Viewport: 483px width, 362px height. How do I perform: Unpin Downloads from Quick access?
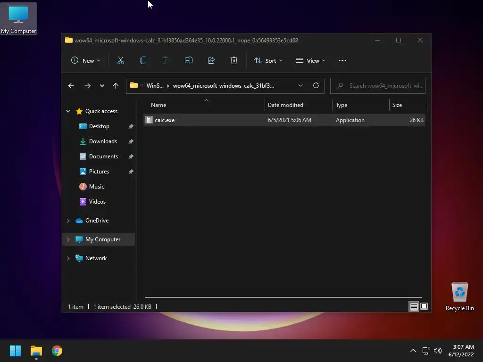coord(131,141)
